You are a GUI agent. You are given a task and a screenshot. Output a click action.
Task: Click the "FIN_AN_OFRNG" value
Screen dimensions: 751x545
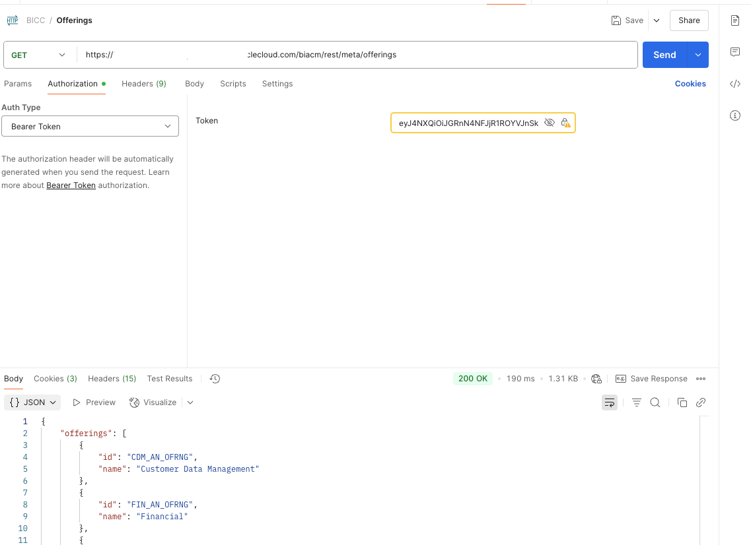click(x=160, y=504)
